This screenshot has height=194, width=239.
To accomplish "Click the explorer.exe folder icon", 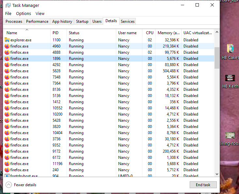I will point(7,40).
